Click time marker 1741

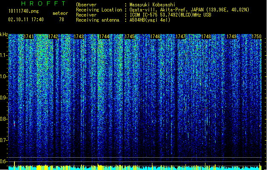pos(28,37)
